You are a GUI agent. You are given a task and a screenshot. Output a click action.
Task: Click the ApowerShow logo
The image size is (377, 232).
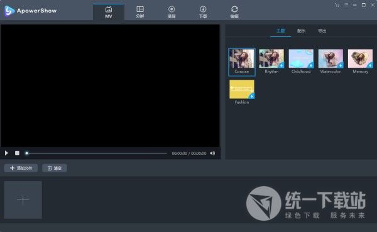pos(30,11)
